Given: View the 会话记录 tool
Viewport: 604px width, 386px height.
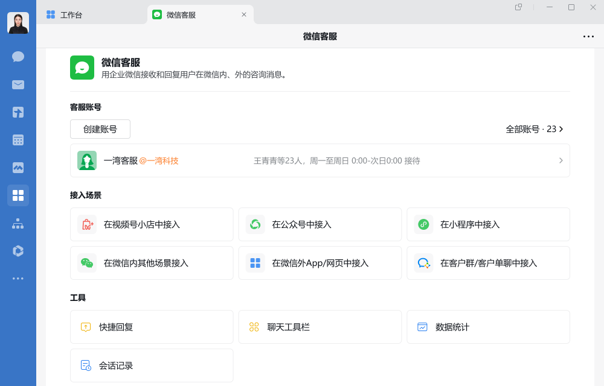Looking at the screenshot, I should tap(152, 365).
